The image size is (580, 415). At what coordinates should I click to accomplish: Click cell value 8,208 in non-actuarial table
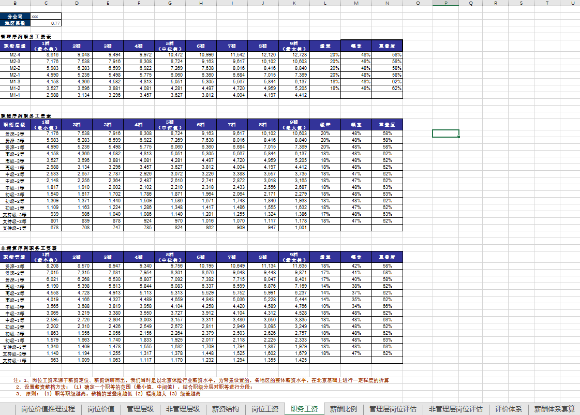pyautogui.click(x=46, y=266)
